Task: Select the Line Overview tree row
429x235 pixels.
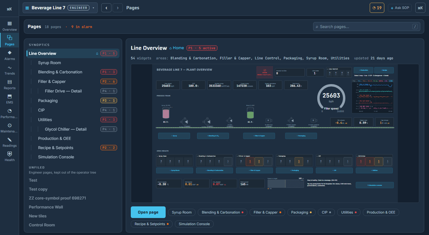Action: coord(73,53)
